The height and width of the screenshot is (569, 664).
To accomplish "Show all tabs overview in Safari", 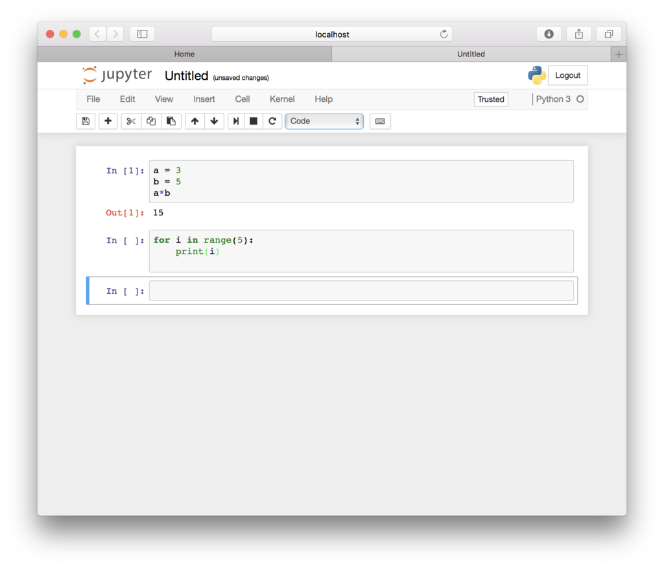I will coord(609,34).
